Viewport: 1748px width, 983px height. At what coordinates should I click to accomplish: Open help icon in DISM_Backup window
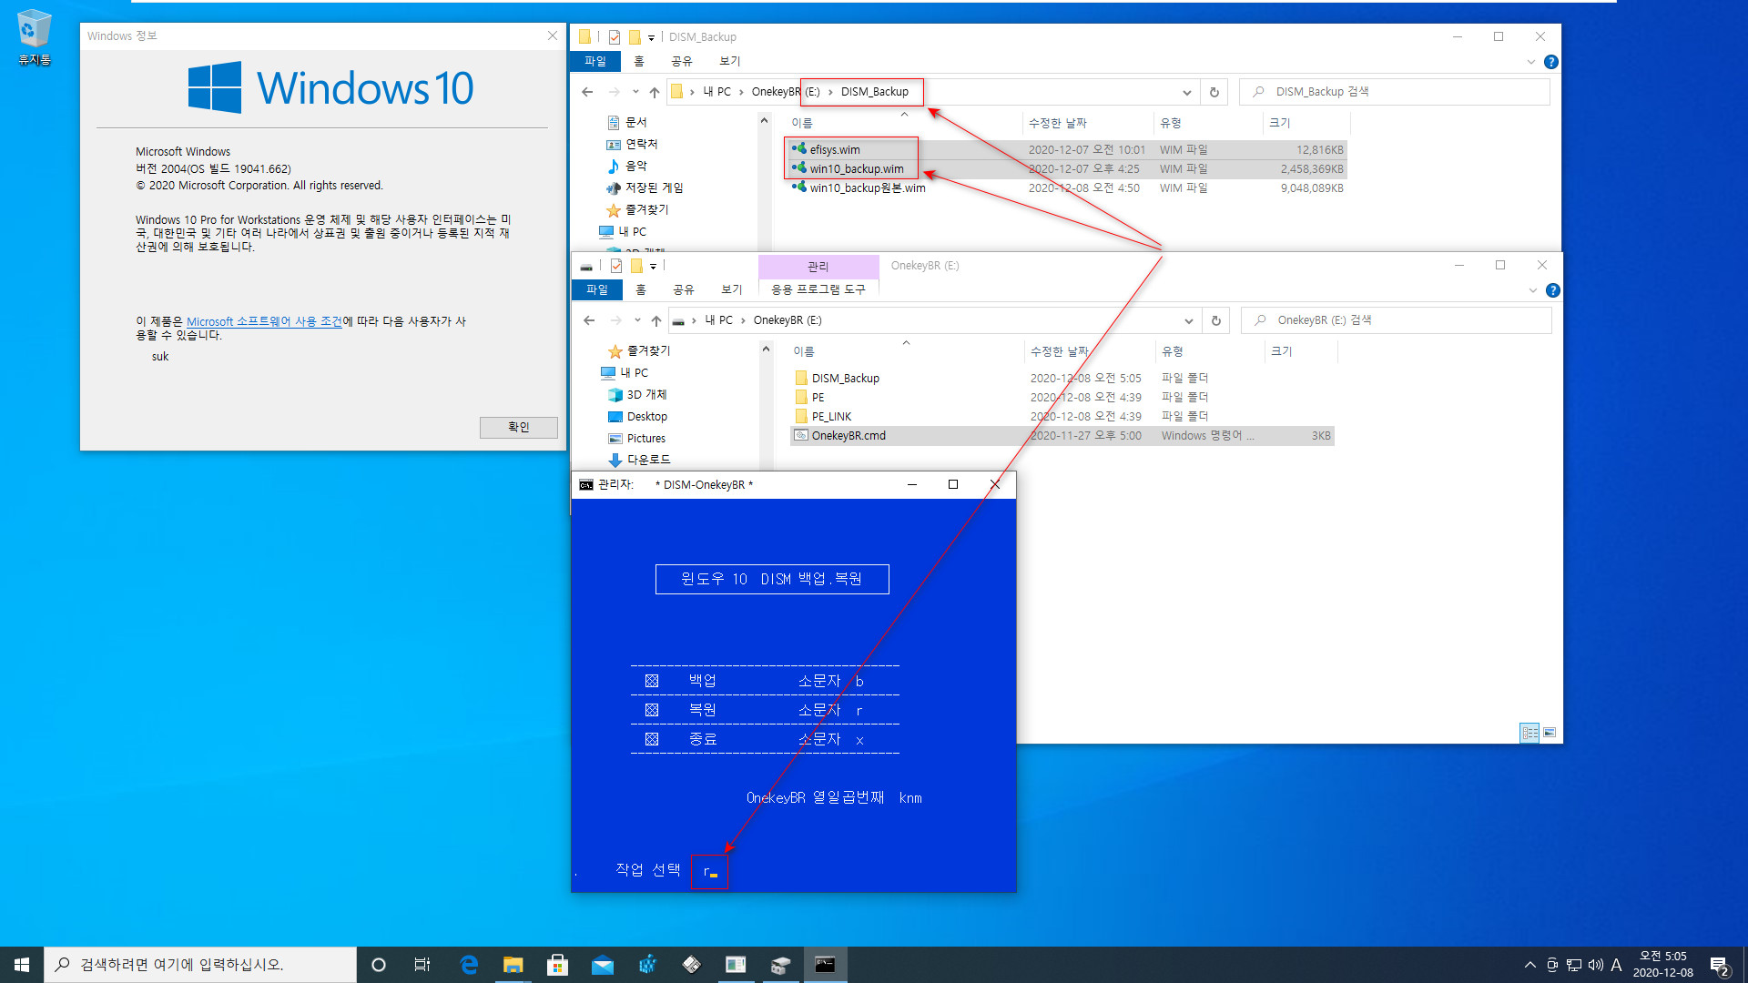1551,62
